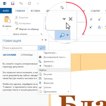Choose Заменить from the search menu
Viewport: 106px width, 106px height.
coord(49,61)
